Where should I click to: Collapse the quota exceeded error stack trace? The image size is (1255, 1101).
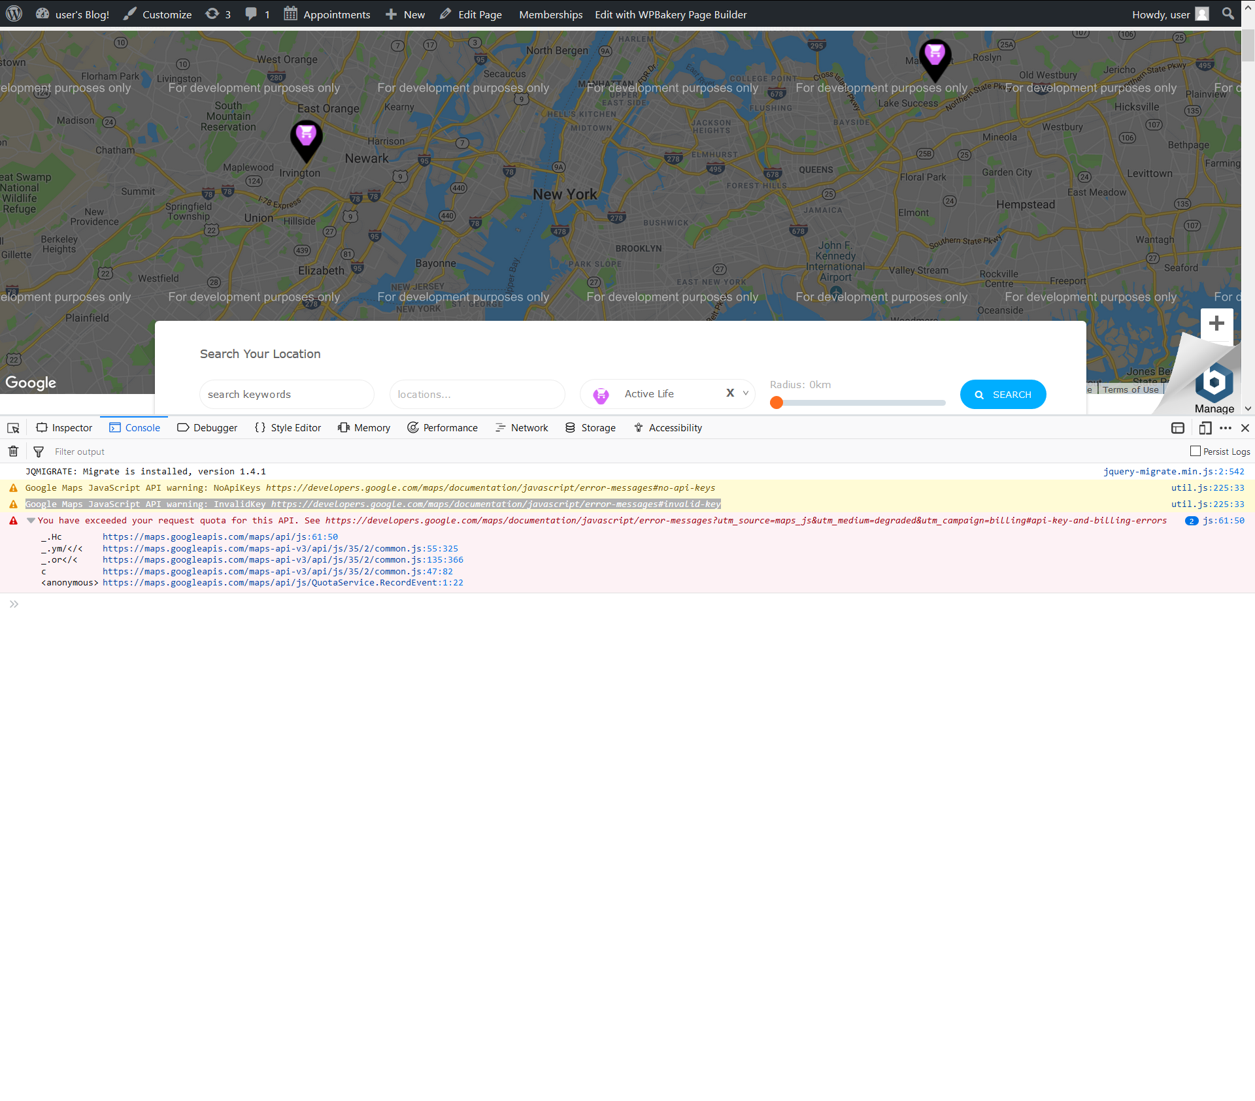[31, 520]
